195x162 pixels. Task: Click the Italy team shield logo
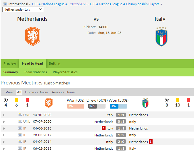161,36
